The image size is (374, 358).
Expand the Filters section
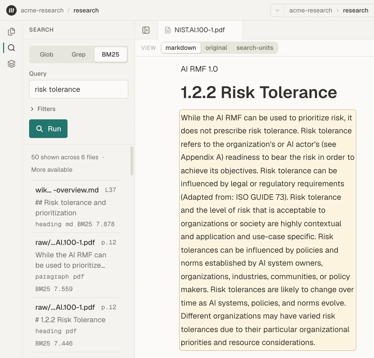[43, 109]
